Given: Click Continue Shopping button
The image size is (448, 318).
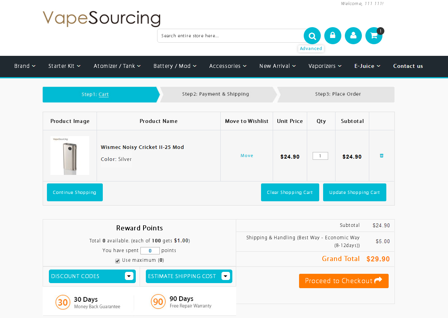Looking at the screenshot, I should 74,192.
